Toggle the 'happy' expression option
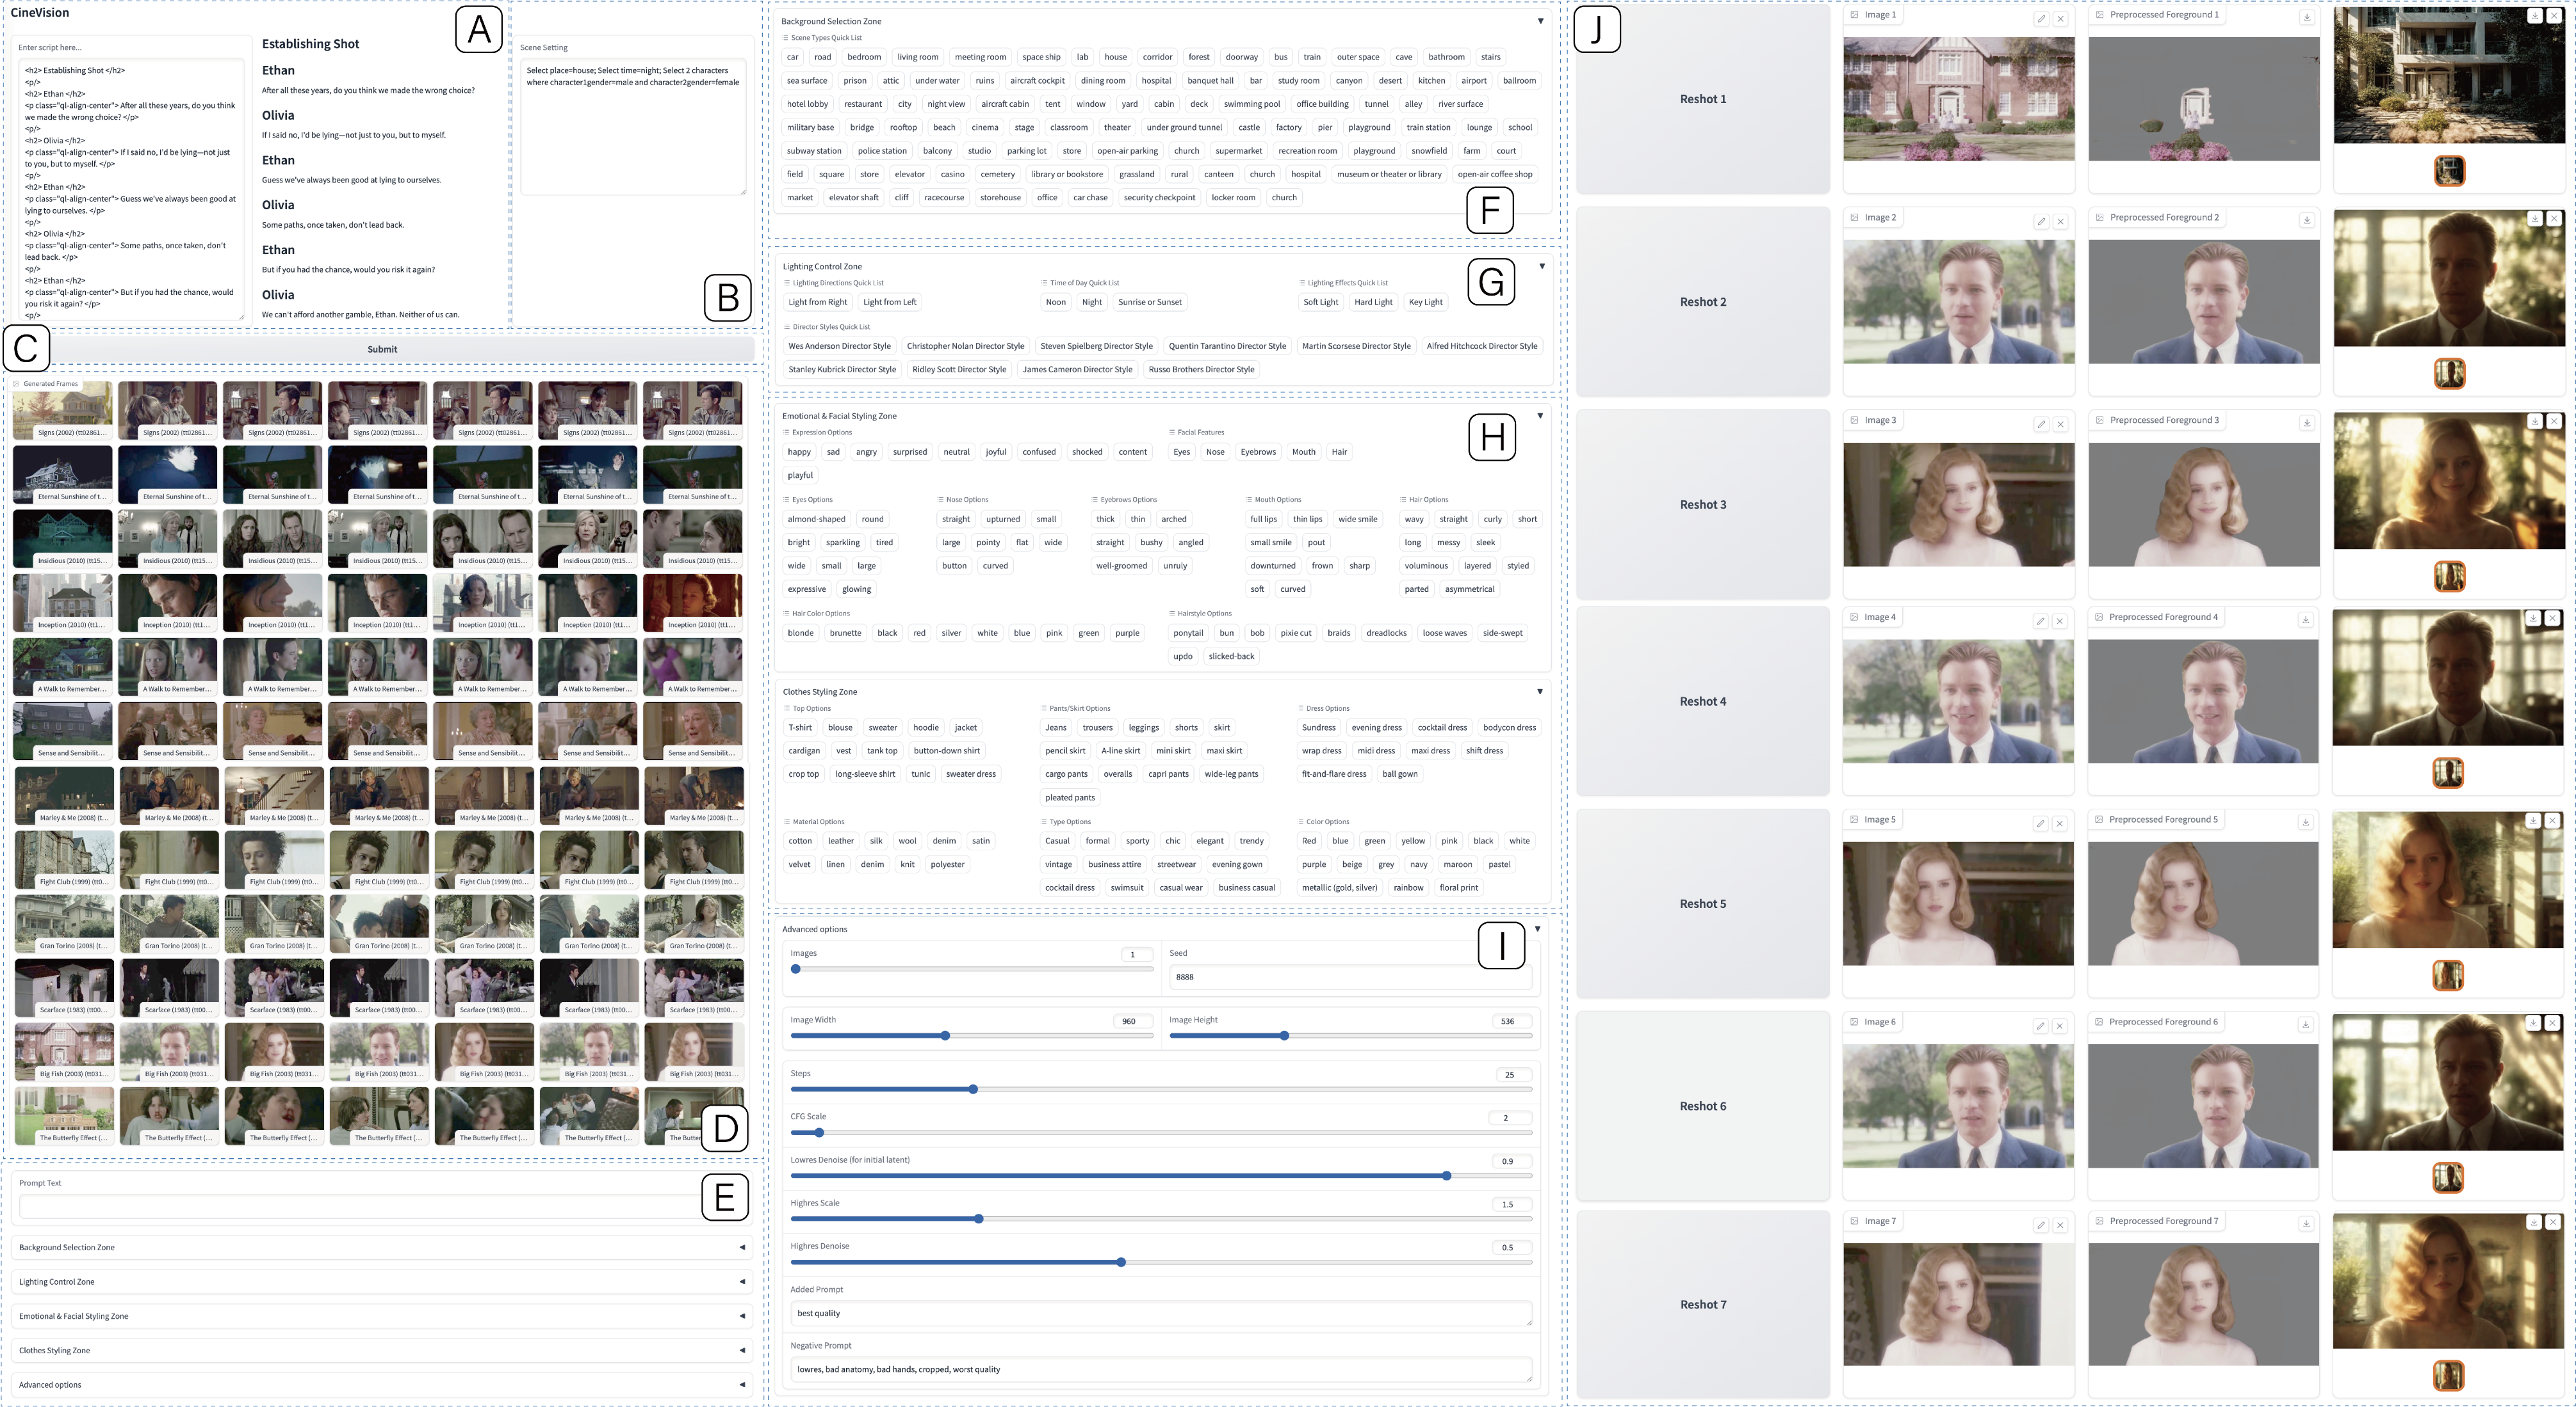This screenshot has width=2576, height=1407. click(799, 452)
